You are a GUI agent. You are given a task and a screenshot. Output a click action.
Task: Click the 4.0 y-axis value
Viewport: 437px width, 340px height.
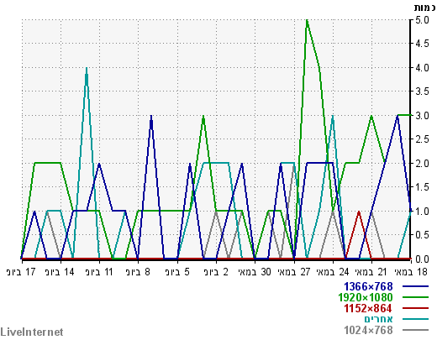[422, 68]
